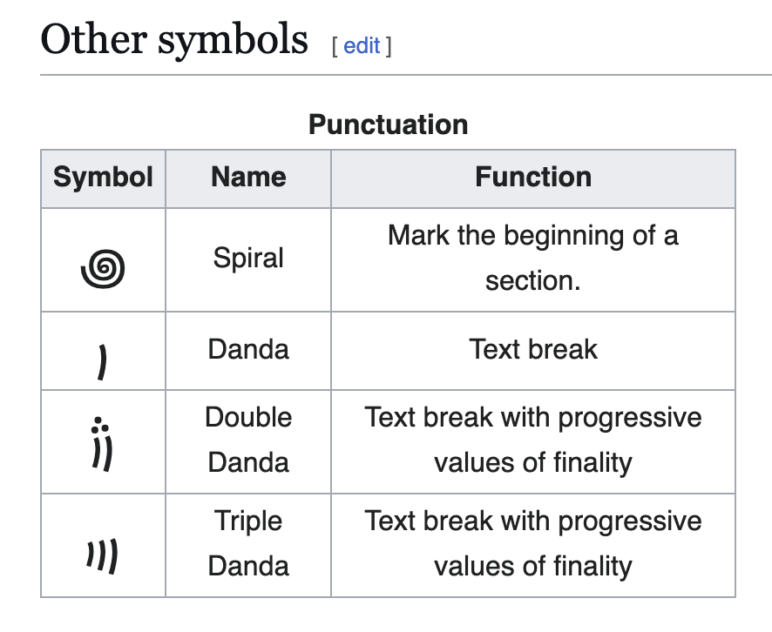Click the Spiral symbol glyph
Viewport: 772px width, 632px height.
point(103,268)
